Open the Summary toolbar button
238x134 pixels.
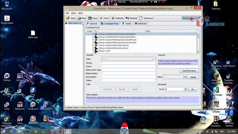pyautogui.click(x=146, y=18)
